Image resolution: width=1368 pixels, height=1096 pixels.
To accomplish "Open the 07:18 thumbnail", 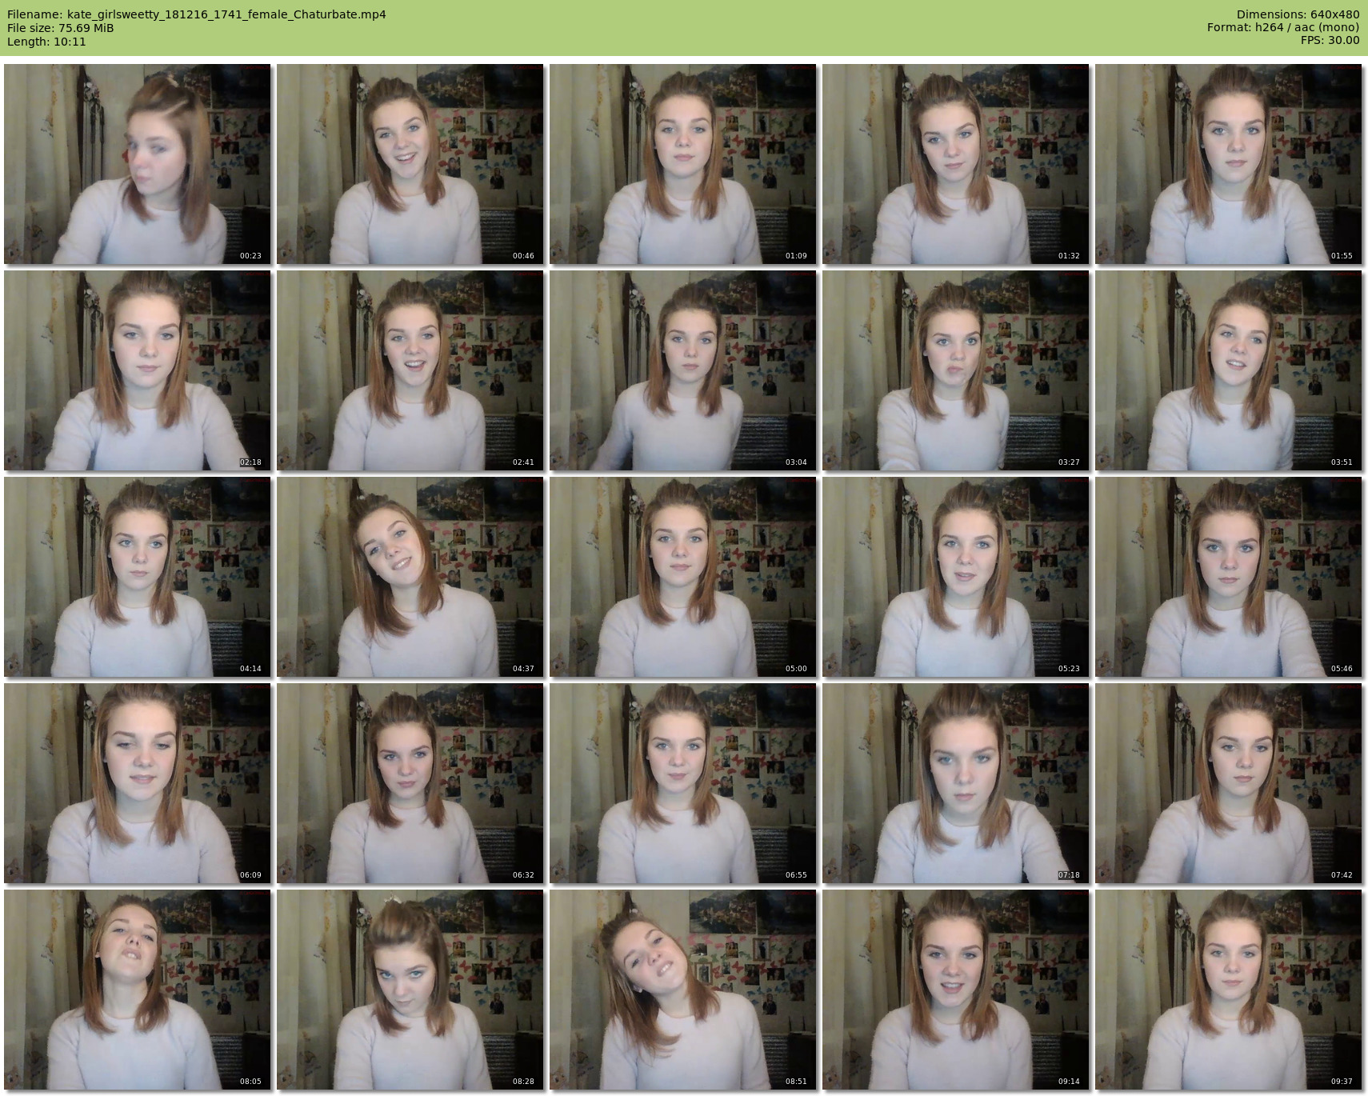I will [x=955, y=783].
